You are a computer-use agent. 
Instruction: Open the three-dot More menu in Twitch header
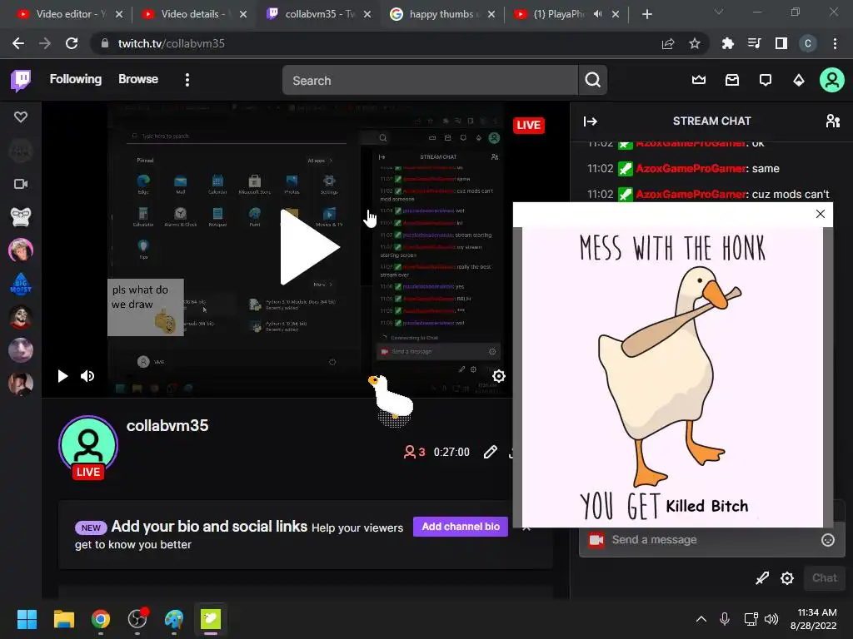[187, 80]
